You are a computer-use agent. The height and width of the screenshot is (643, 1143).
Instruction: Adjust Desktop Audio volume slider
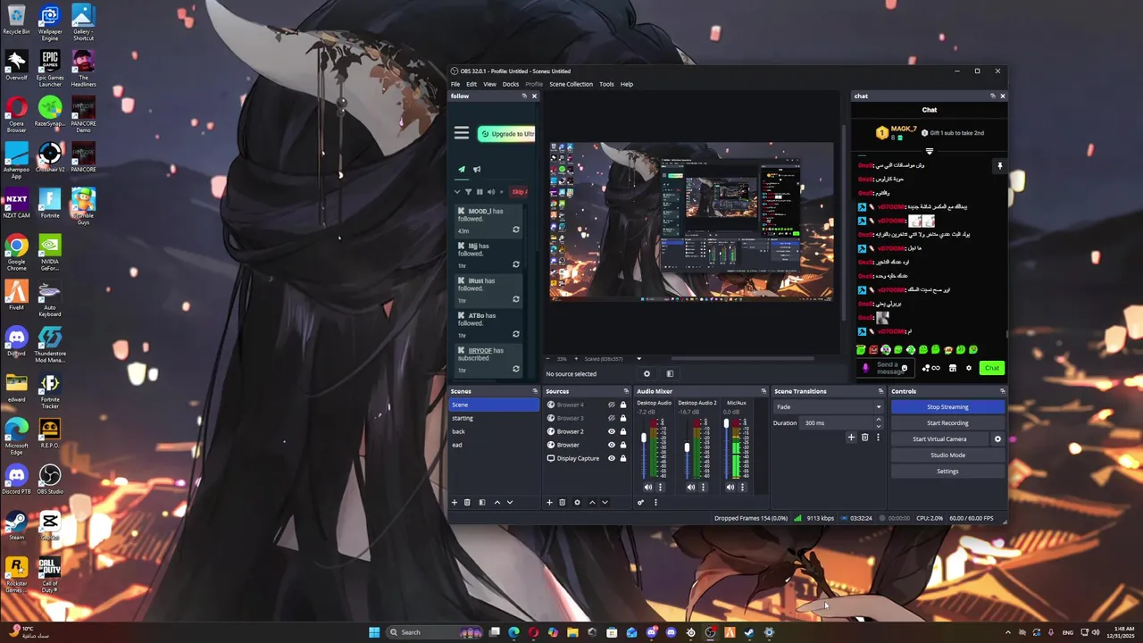644,438
